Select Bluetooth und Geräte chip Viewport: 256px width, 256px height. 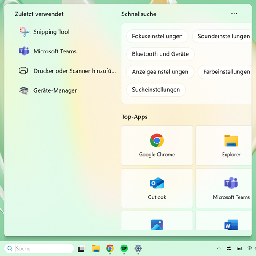[x=160, y=54]
